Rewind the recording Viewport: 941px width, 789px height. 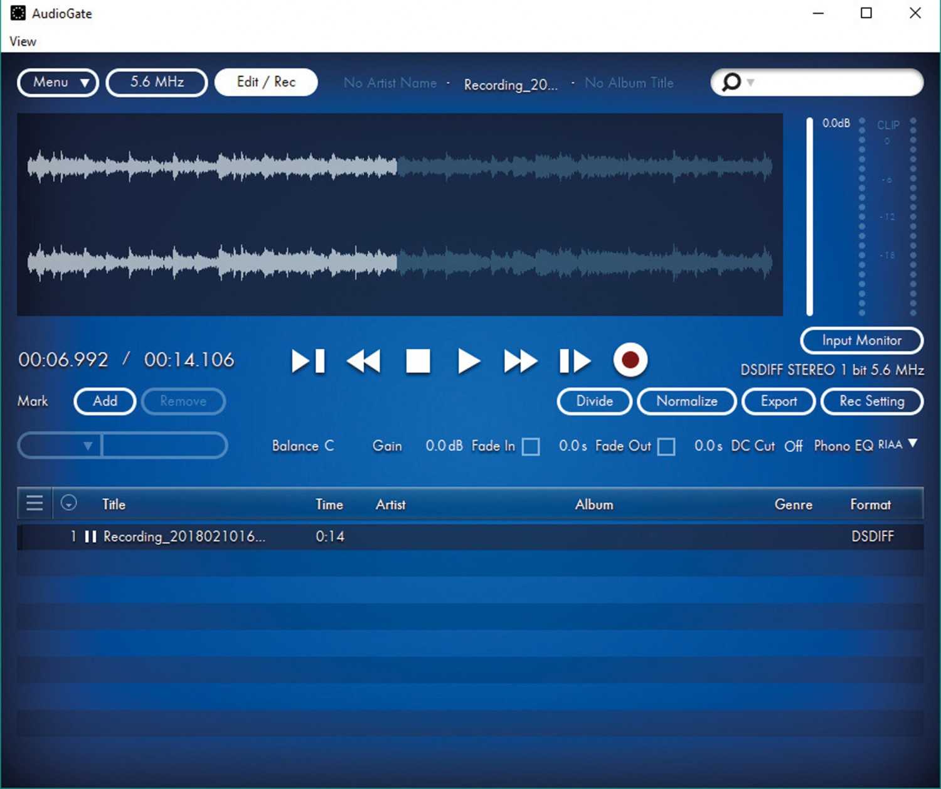[x=363, y=362]
